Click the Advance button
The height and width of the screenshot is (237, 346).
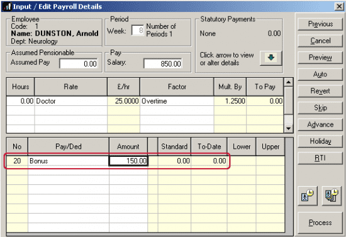[x=320, y=124]
